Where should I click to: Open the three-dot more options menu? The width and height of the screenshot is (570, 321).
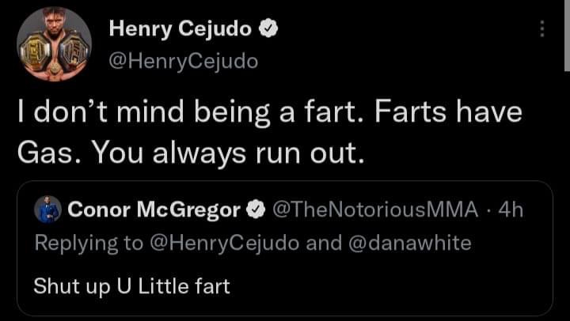pyautogui.click(x=541, y=29)
